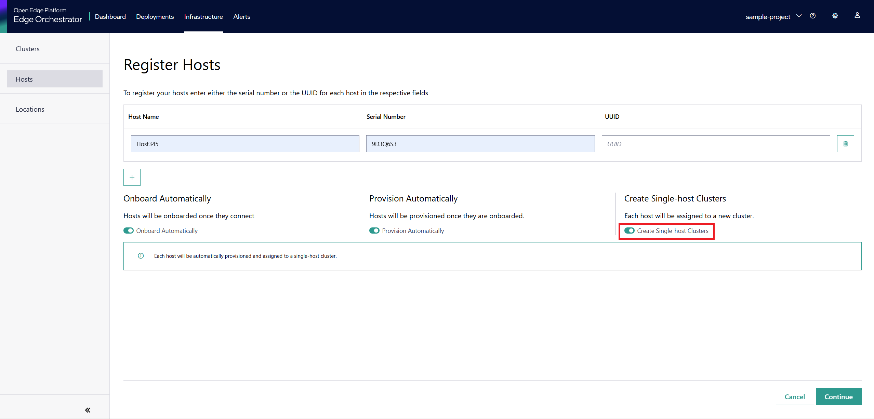Screen dimensions: 874x419
Task: Click the info icon in the provisioning notice
Action: click(141, 256)
